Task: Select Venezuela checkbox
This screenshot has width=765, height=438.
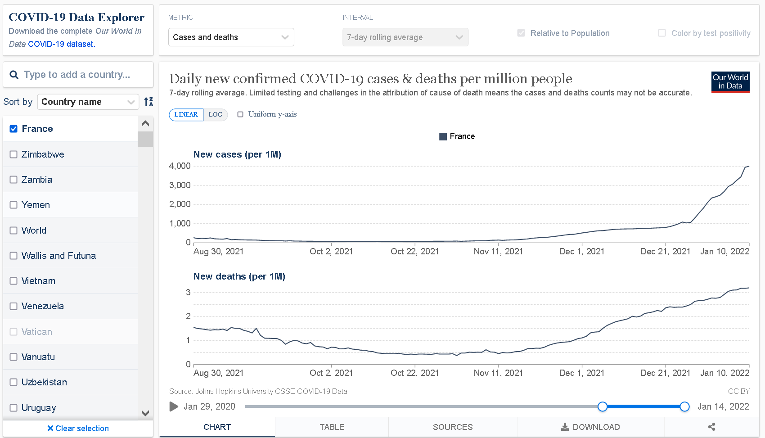Action: [x=13, y=306]
